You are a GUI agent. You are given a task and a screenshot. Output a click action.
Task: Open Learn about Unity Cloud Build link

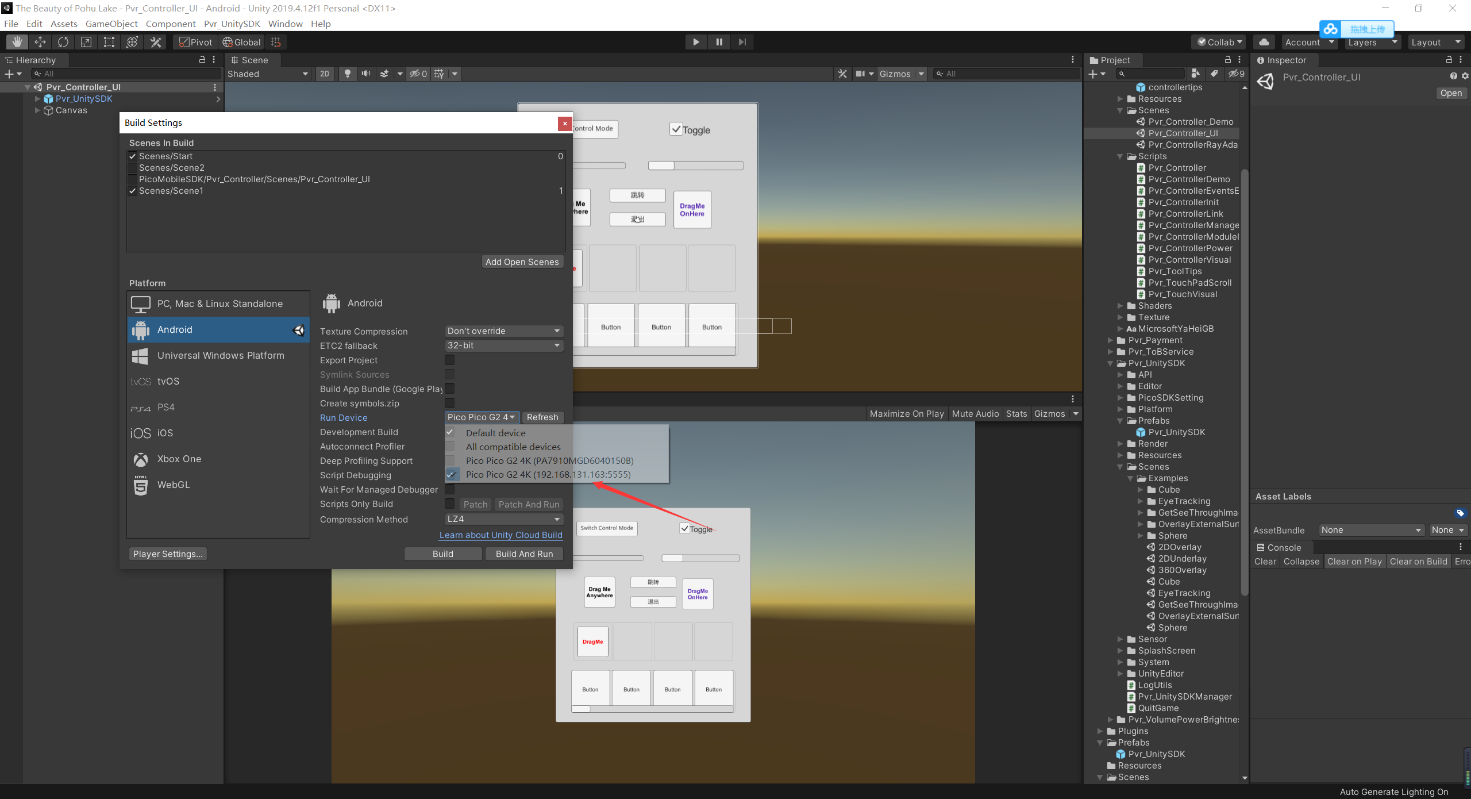500,535
